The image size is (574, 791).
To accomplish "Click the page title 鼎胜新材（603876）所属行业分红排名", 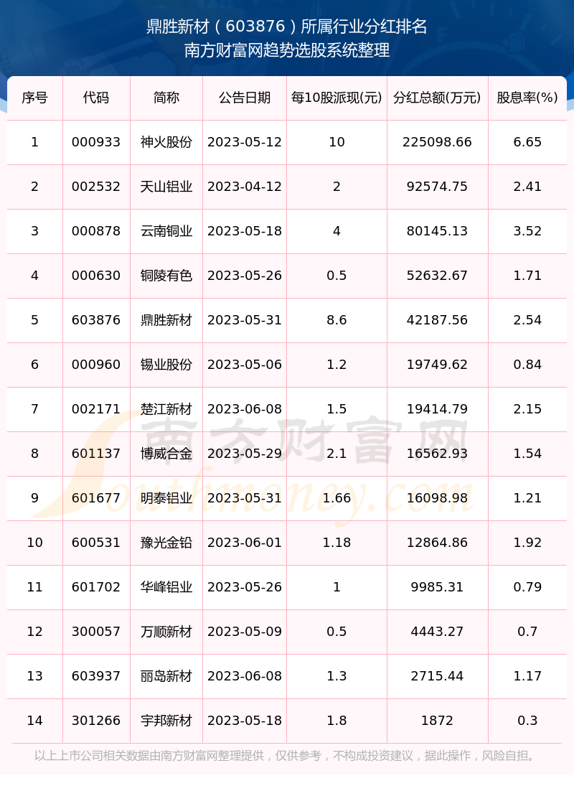I will pyautogui.click(x=287, y=27).
